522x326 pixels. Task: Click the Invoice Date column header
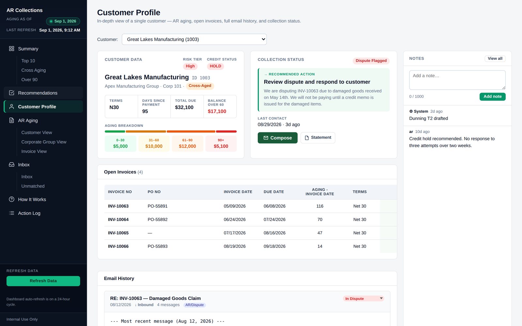(x=238, y=192)
